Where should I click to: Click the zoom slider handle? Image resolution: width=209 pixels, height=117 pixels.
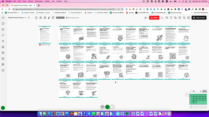(x=194, y=91)
